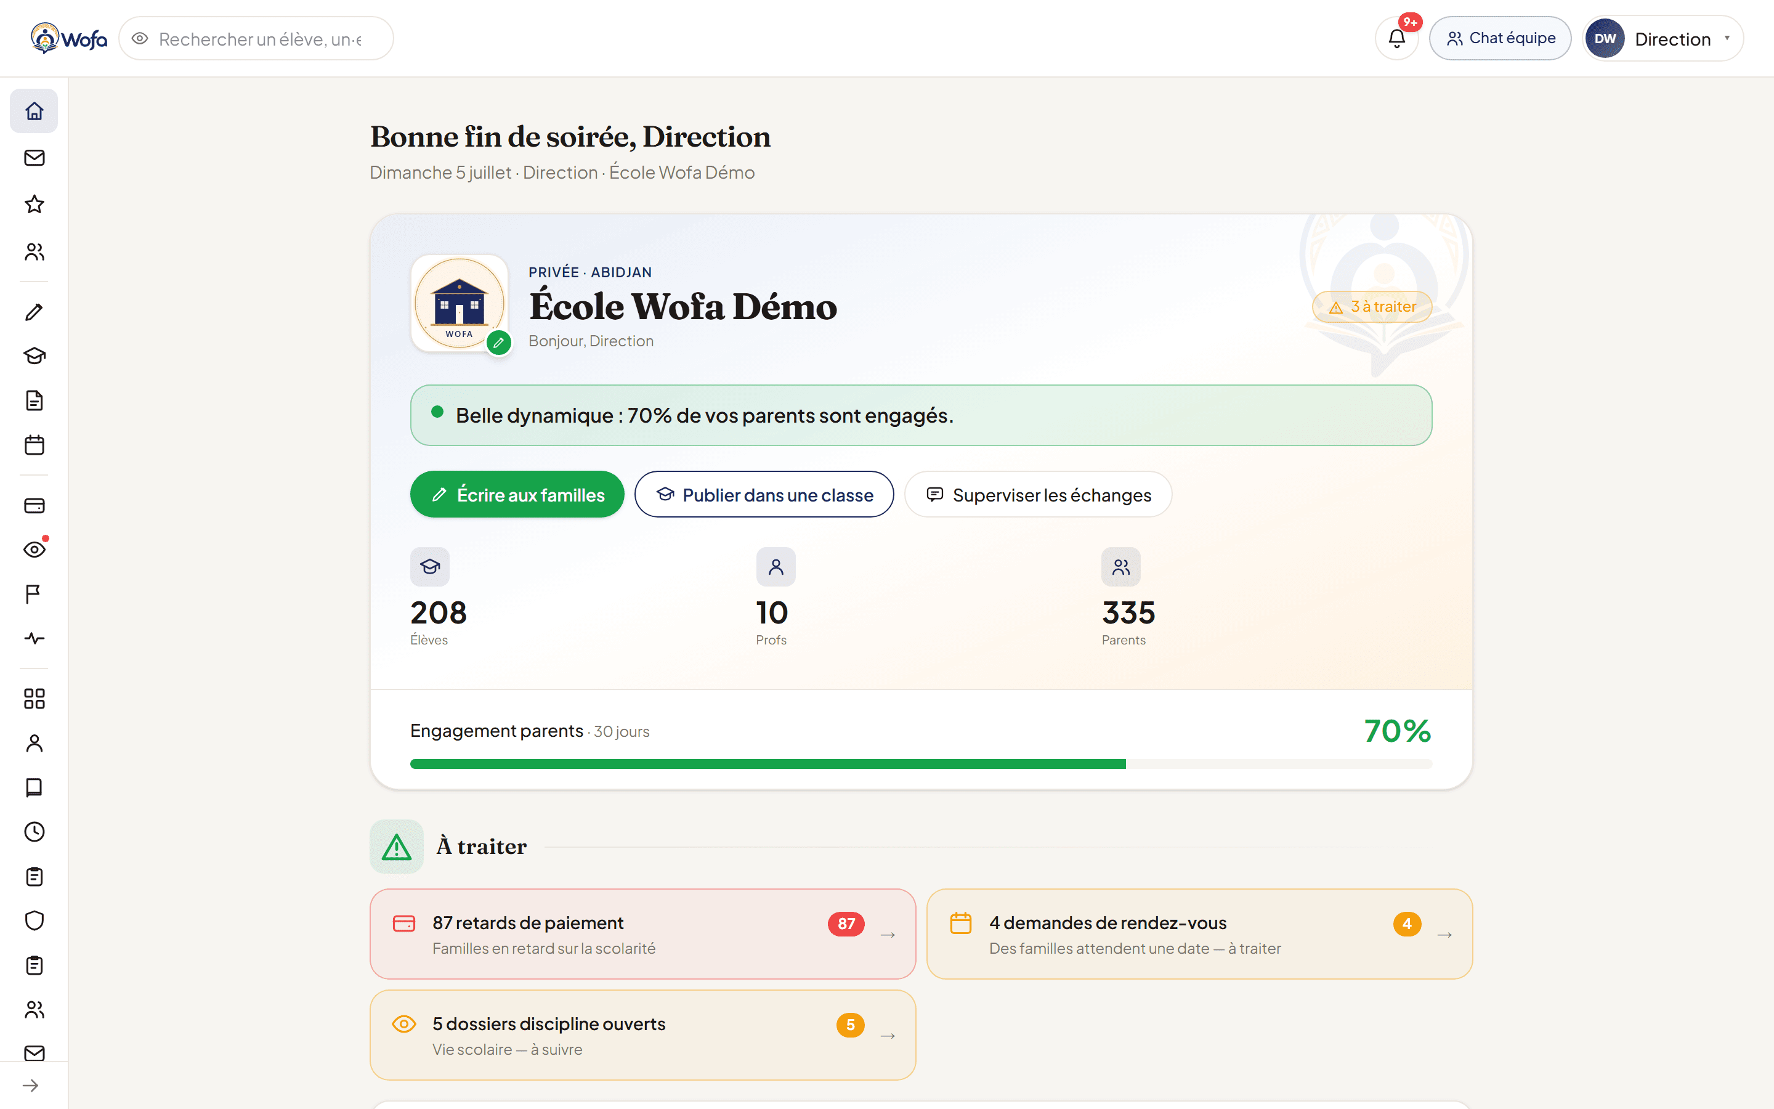1774x1109 pixels.
Task: Click the green edit pencil on school logo
Action: pyautogui.click(x=498, y=343)
